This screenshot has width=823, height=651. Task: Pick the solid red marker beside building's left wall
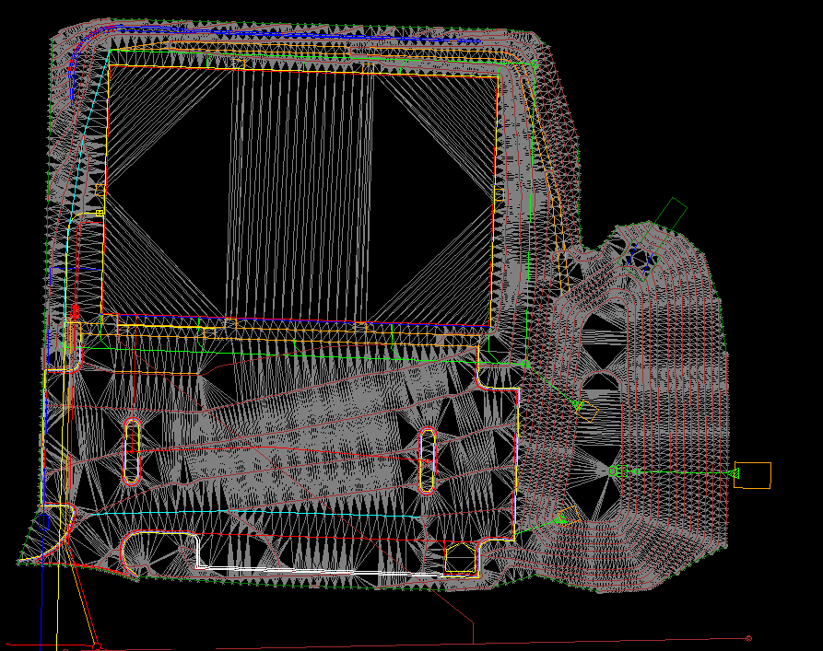pos(75,311)
